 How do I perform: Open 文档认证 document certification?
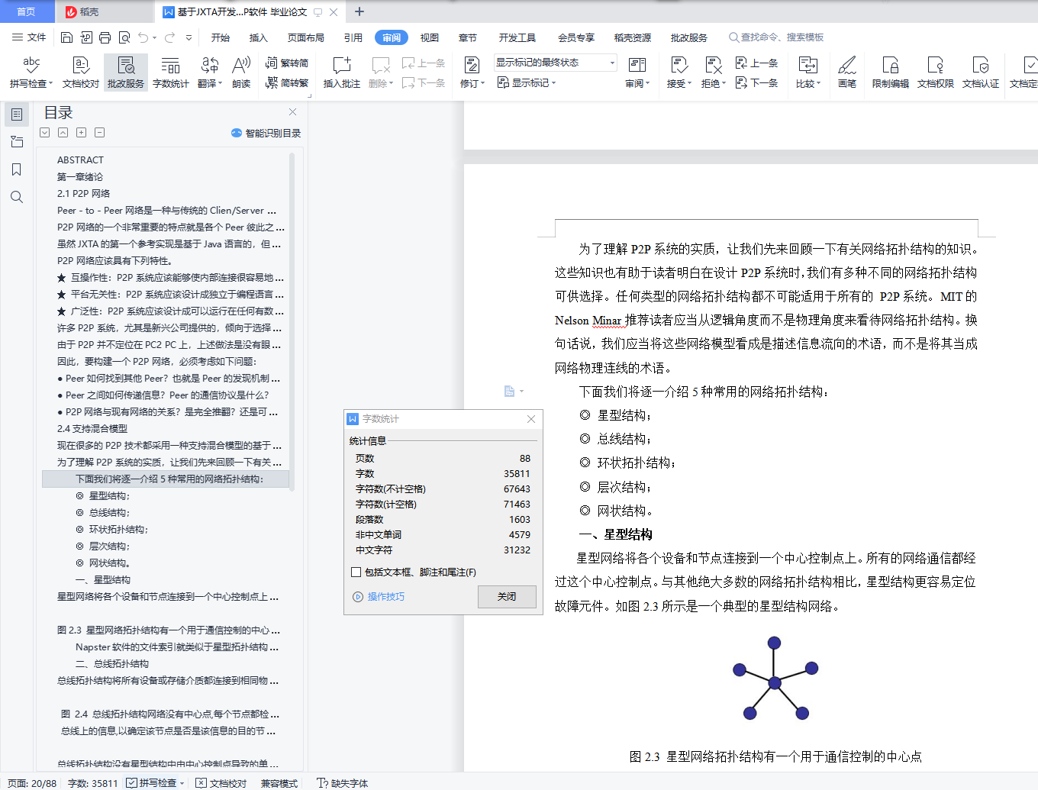pyautogui.click(x=981, y=73)
